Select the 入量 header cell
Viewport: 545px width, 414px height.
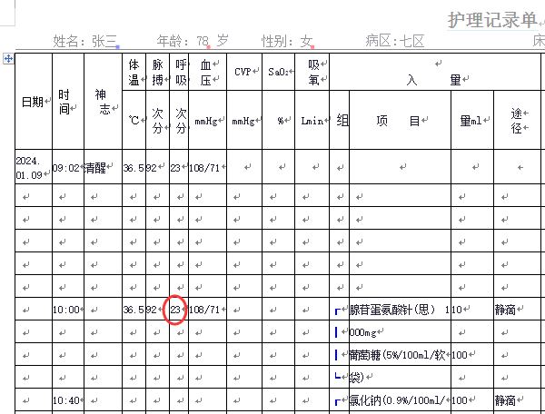(x=435, y=73)
